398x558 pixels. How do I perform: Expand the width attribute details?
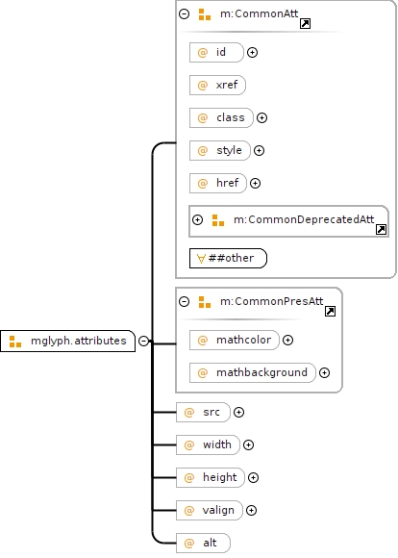pos(248,444)
